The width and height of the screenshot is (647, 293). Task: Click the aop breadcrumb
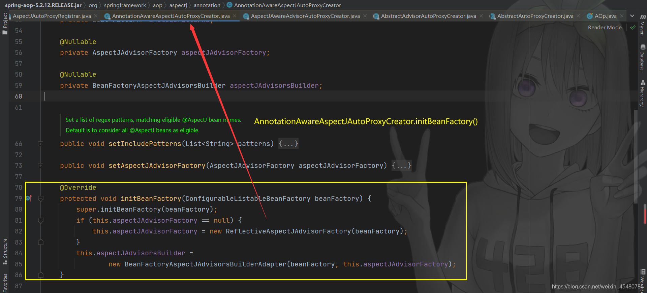click(x=157, y=5)
